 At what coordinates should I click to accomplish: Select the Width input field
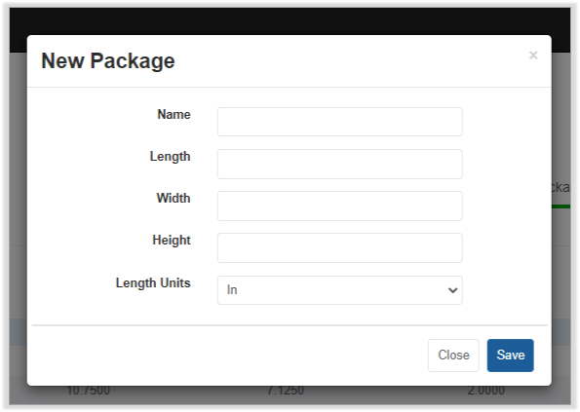click(339, 206)
